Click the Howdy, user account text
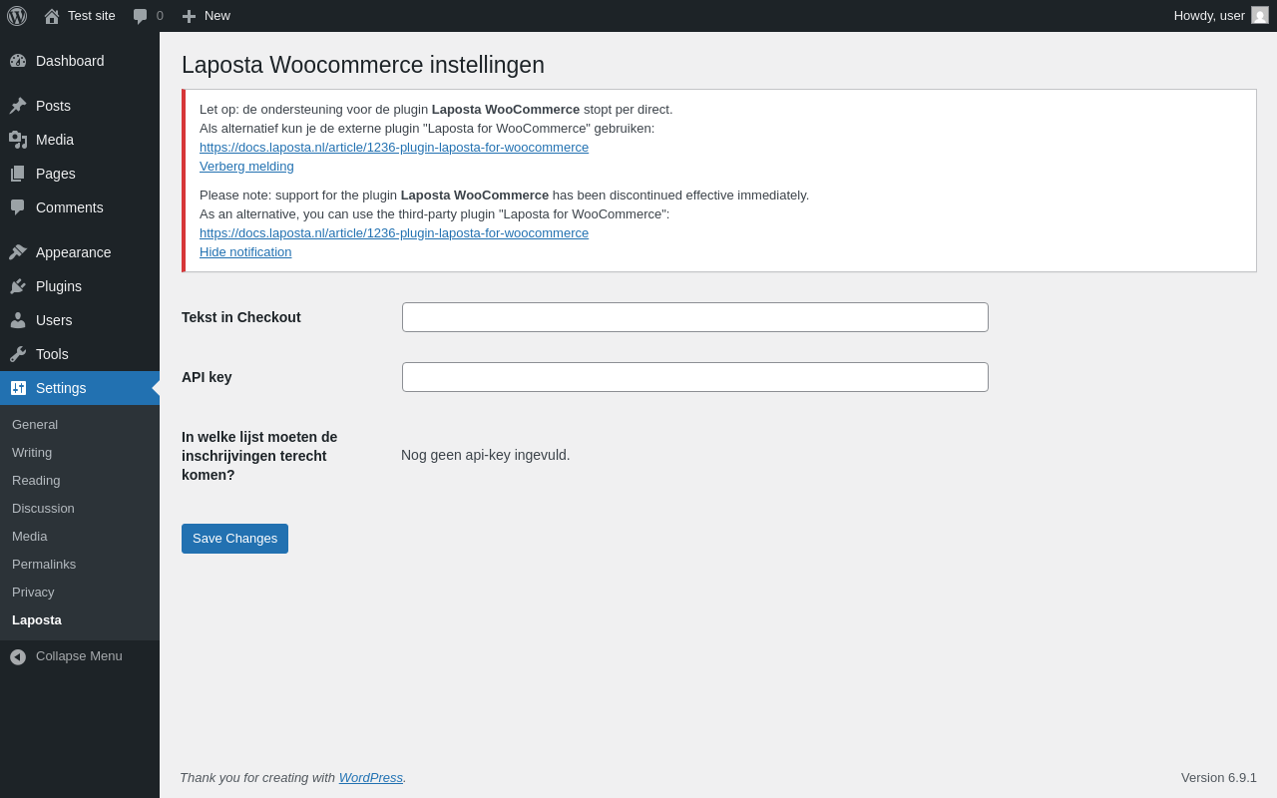This screenshot has width=1277, height=798. coord(1209,16)
